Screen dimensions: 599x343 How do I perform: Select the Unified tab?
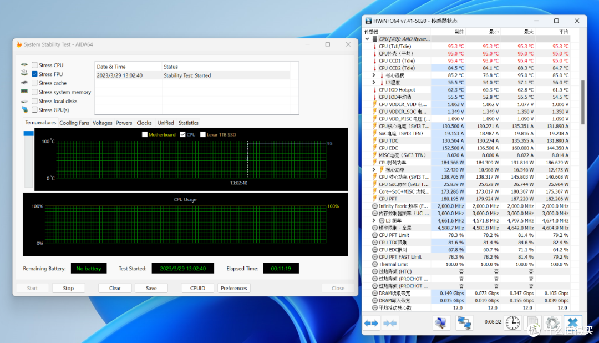[166, 123]
